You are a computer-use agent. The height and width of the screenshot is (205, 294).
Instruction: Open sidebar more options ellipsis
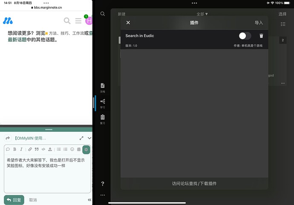103,195
